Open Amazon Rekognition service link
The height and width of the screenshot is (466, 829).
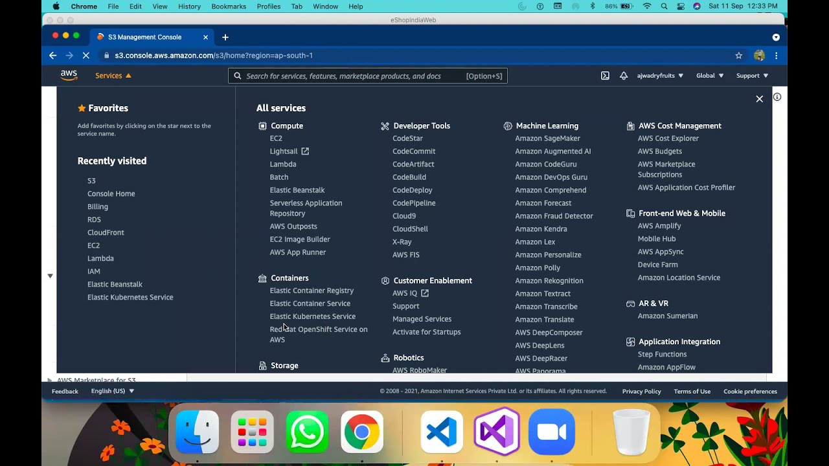[549, 281]
